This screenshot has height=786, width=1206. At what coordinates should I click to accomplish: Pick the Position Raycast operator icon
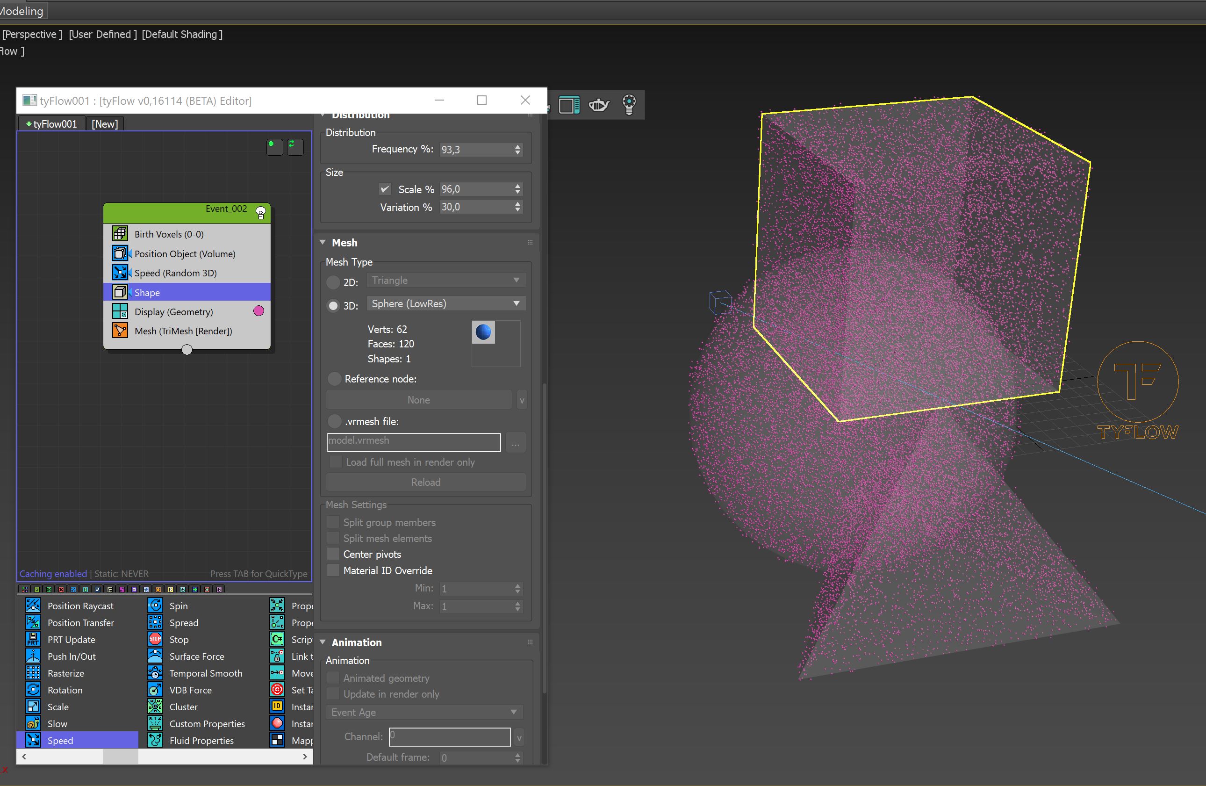point(33,605)
